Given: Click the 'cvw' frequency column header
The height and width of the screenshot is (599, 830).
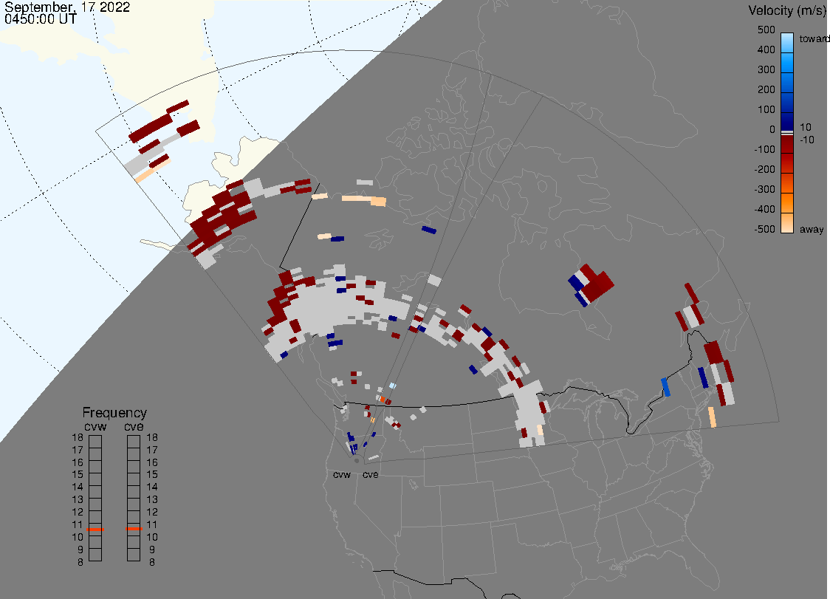Looking at the screenshot, I should click(x=95, y=426).
